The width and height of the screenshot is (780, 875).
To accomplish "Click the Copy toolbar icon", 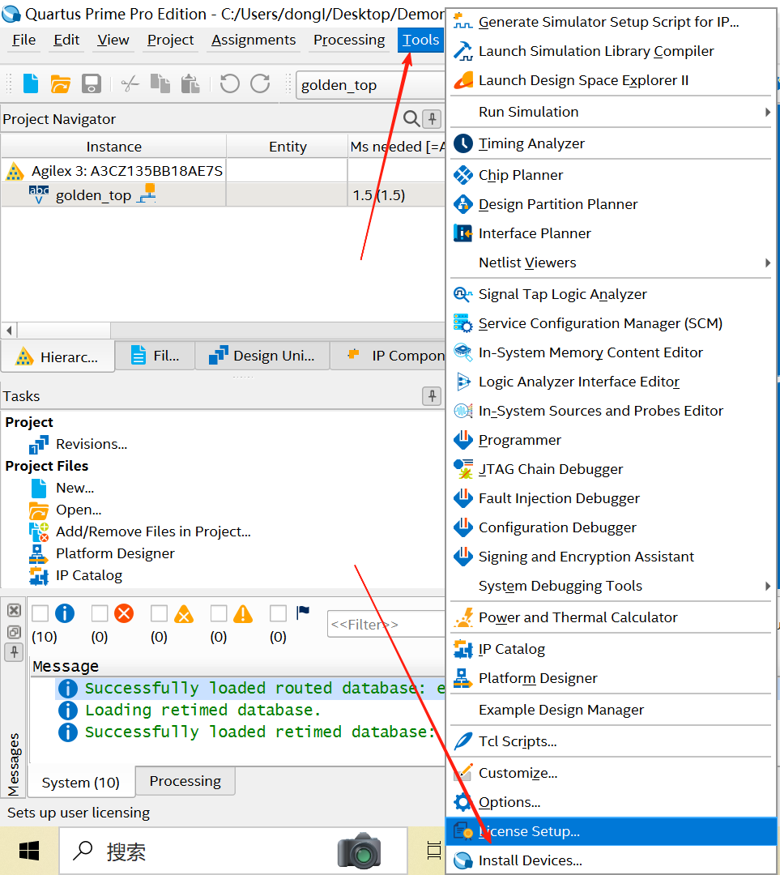I will point(160,83).
